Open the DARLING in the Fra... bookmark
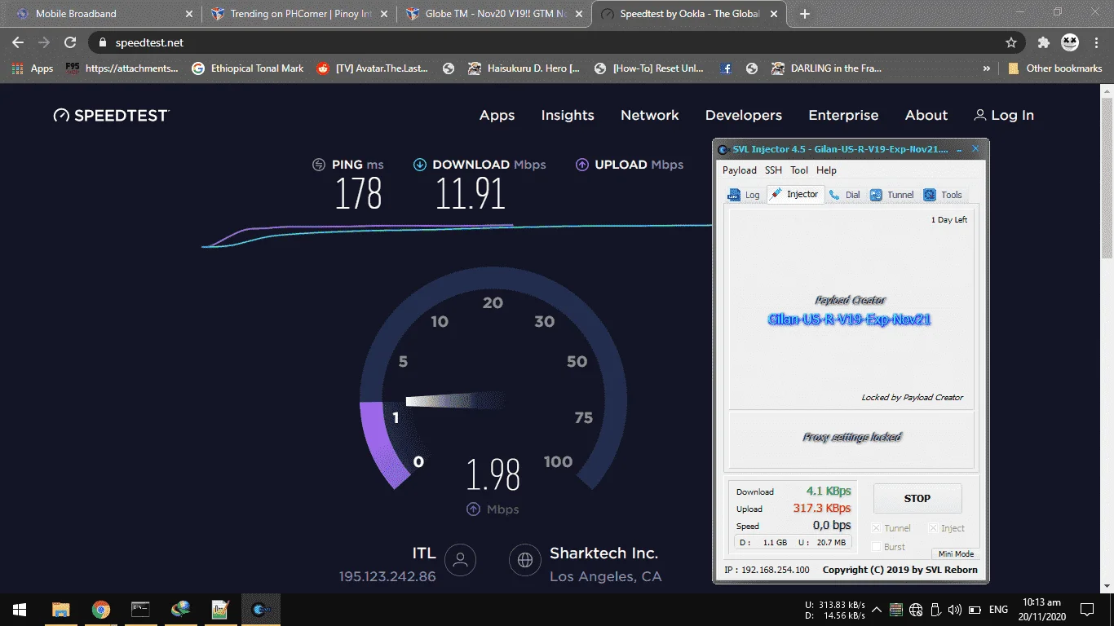The image size is (1114, 626). 827,68
